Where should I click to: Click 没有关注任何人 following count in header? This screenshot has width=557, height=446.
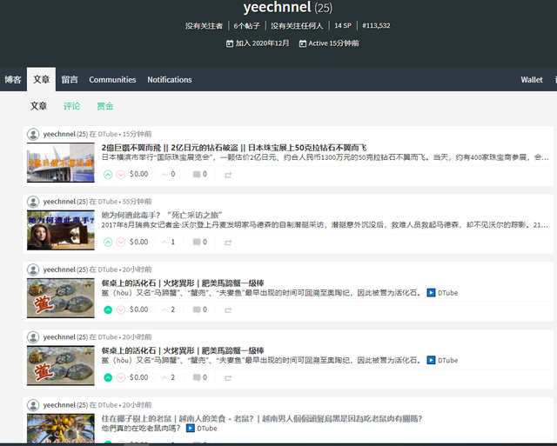point(297,25)
